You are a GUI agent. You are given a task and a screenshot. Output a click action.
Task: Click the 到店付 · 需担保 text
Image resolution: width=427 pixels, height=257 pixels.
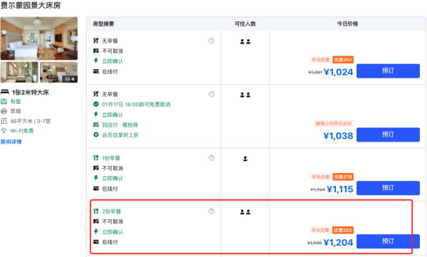pyautogui.click(x=120, y=125)
